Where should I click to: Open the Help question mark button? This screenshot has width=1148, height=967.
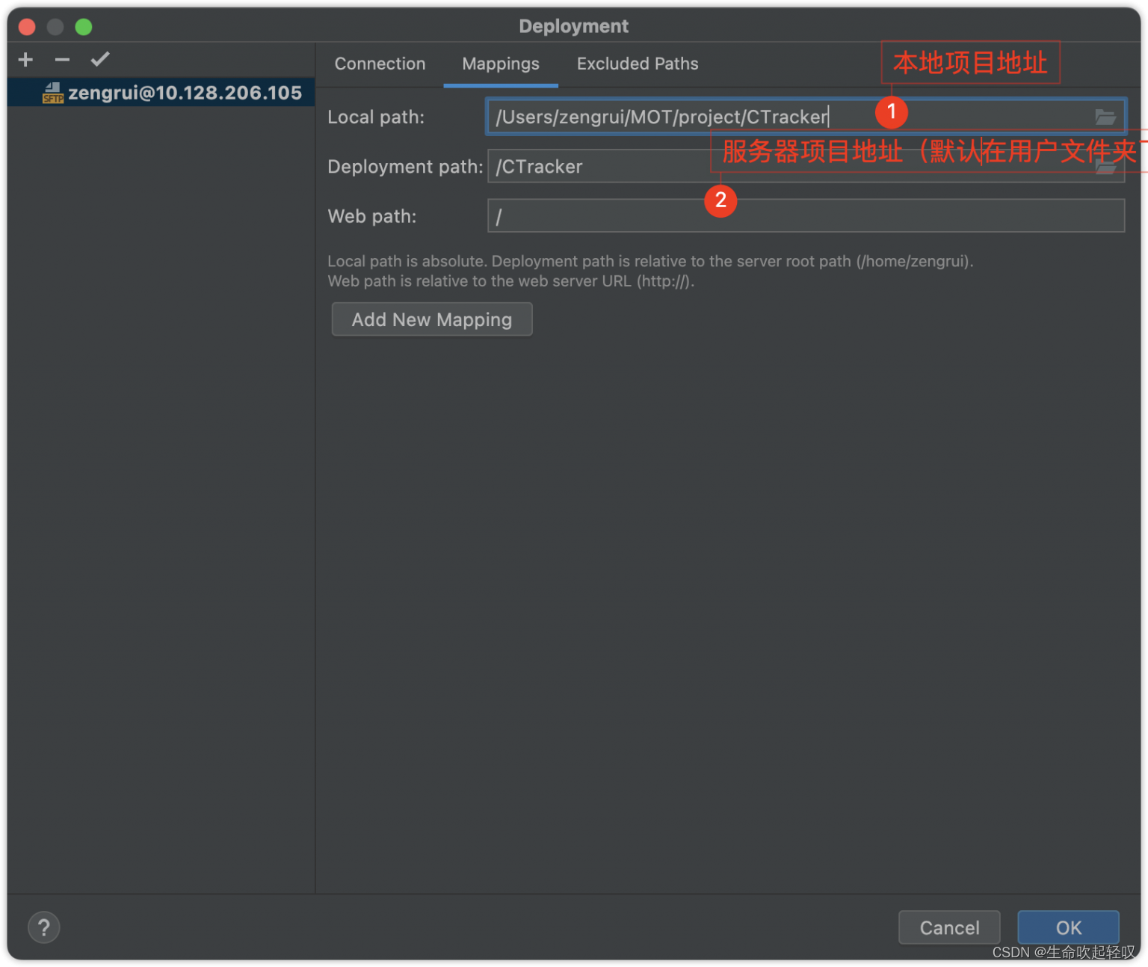(44, 927)
